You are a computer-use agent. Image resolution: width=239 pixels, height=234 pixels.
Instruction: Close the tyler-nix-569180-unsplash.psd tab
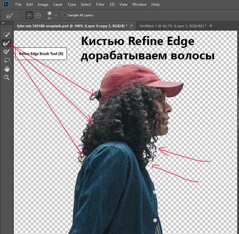click(132, 26)
